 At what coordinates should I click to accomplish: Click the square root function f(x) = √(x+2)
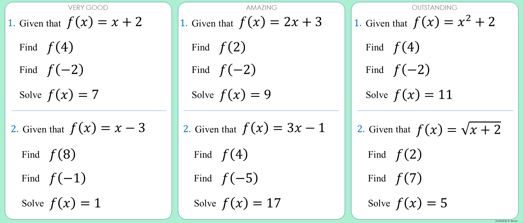458,129
